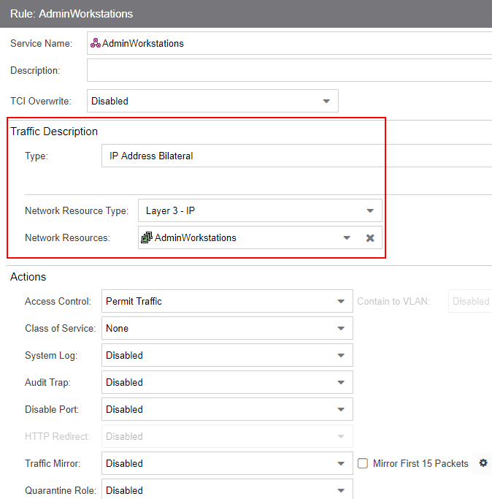
Task: Click the Description text field
Action: click(292, 71)
